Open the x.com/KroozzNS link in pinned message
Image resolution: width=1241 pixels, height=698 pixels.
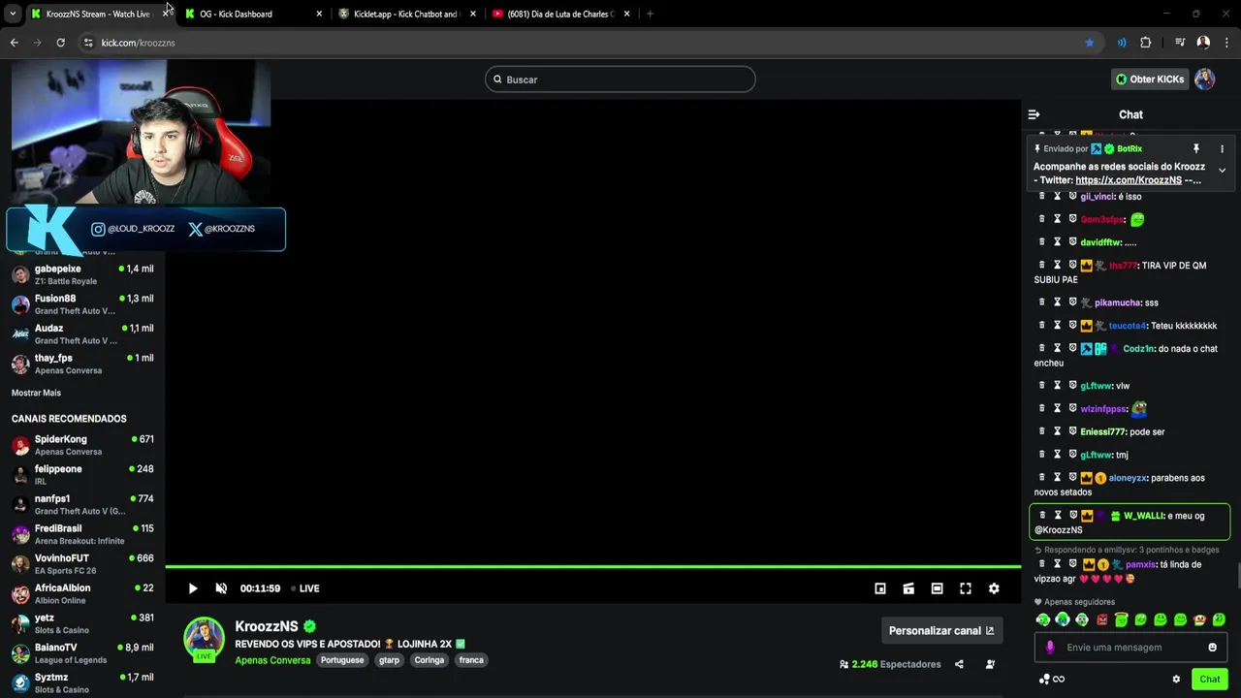tap(1129, 180)
